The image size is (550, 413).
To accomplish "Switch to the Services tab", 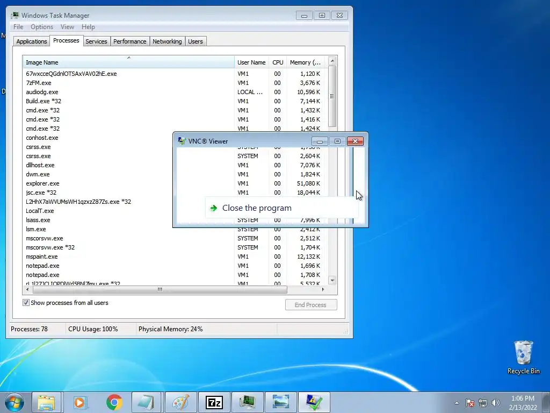I will pos(97,41).
